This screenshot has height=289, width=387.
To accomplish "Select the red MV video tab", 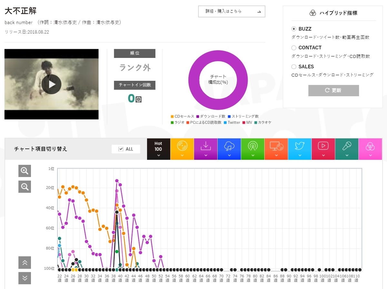I will 323,149.
